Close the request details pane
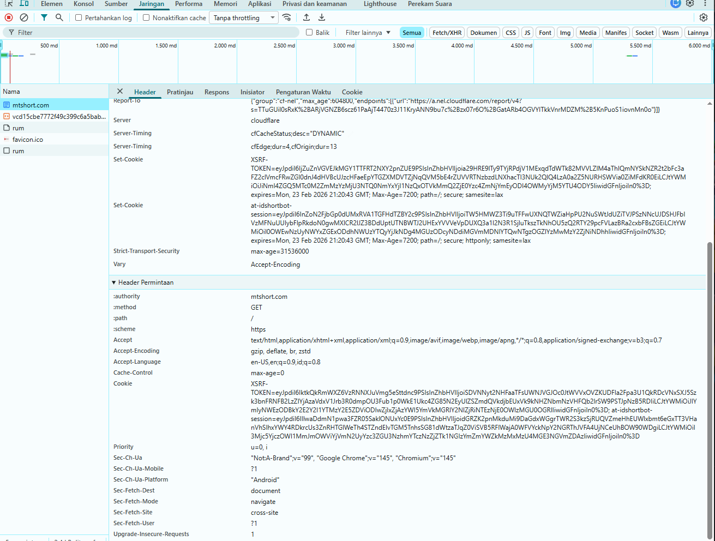The width and height of the screenshot is (715, 541). pyautogui.click(x=120, y=92)
